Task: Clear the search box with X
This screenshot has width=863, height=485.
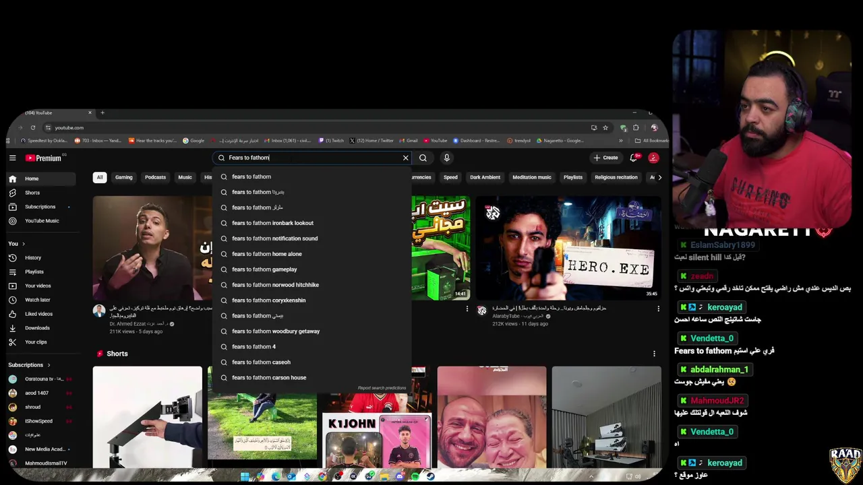Action: pyautogui.click(x=405, y=158)
